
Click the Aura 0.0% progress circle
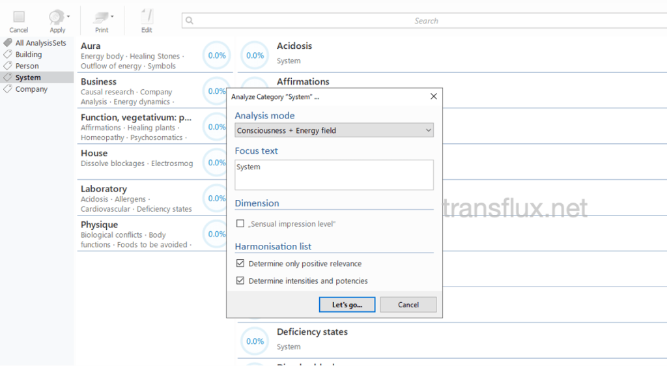point(217,55)
